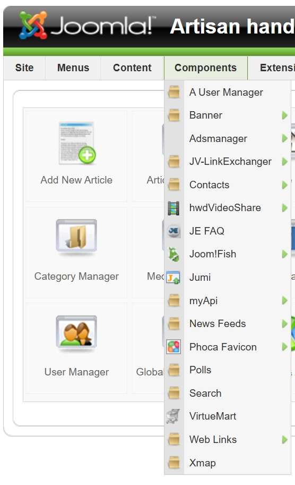Open VirtueMart from Components menu
Viewport: 295px width, 485px height.
(228, 416)
